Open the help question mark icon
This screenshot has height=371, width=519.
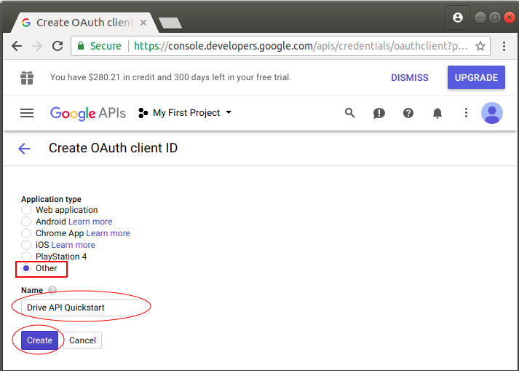[x=408, y=113]
